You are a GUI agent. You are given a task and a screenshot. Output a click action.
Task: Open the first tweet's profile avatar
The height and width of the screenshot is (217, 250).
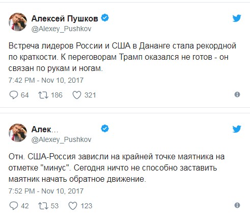18,22
